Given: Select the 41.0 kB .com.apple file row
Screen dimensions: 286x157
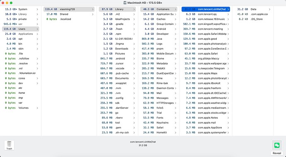Looking at the screenshot, I should pyautogui.click(x=253, y=14).
